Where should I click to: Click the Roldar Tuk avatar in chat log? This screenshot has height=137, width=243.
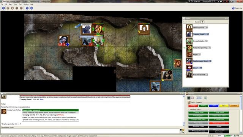pyautogui.click(x=4, y=112)
